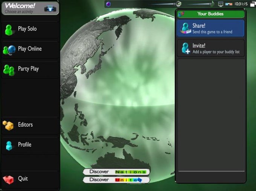Open Discover United banner
This screenshot has height=191, width=256.
116,180
